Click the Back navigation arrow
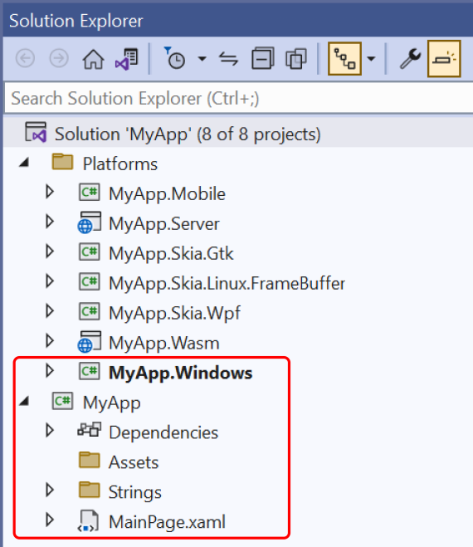The width and height of the screenshot is (473, 547). click(25, 59)
